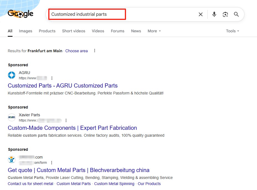Click the Choose area link
This screenshot has width=257, height=190.
point(76,51)
